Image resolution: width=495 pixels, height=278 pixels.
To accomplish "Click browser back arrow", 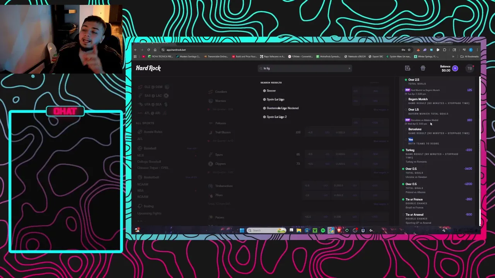I will [135, 50].
